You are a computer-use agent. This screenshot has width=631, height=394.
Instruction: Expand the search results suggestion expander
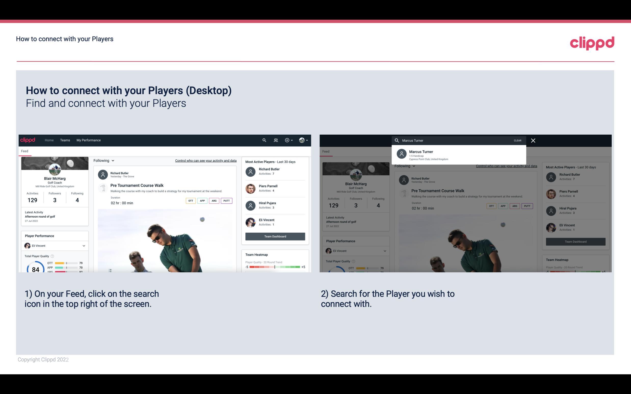[459, 155]
